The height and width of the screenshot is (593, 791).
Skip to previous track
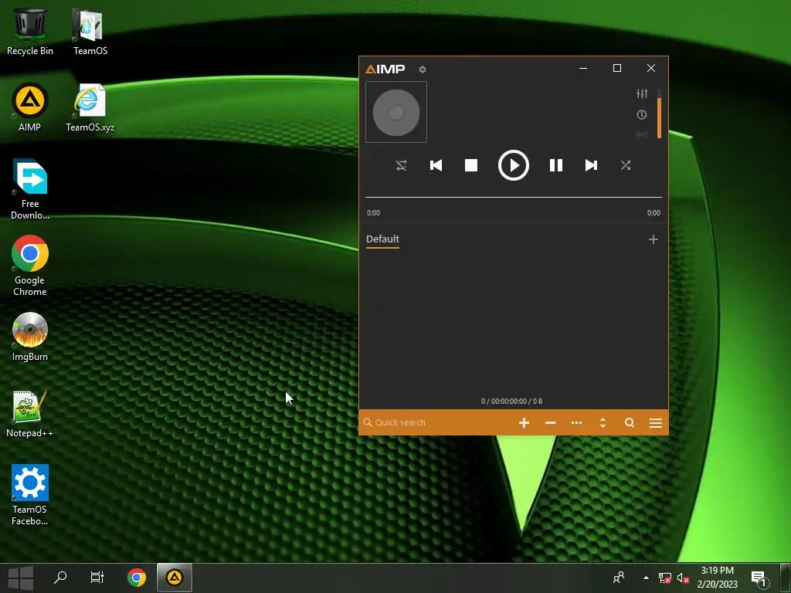(436, 165)
